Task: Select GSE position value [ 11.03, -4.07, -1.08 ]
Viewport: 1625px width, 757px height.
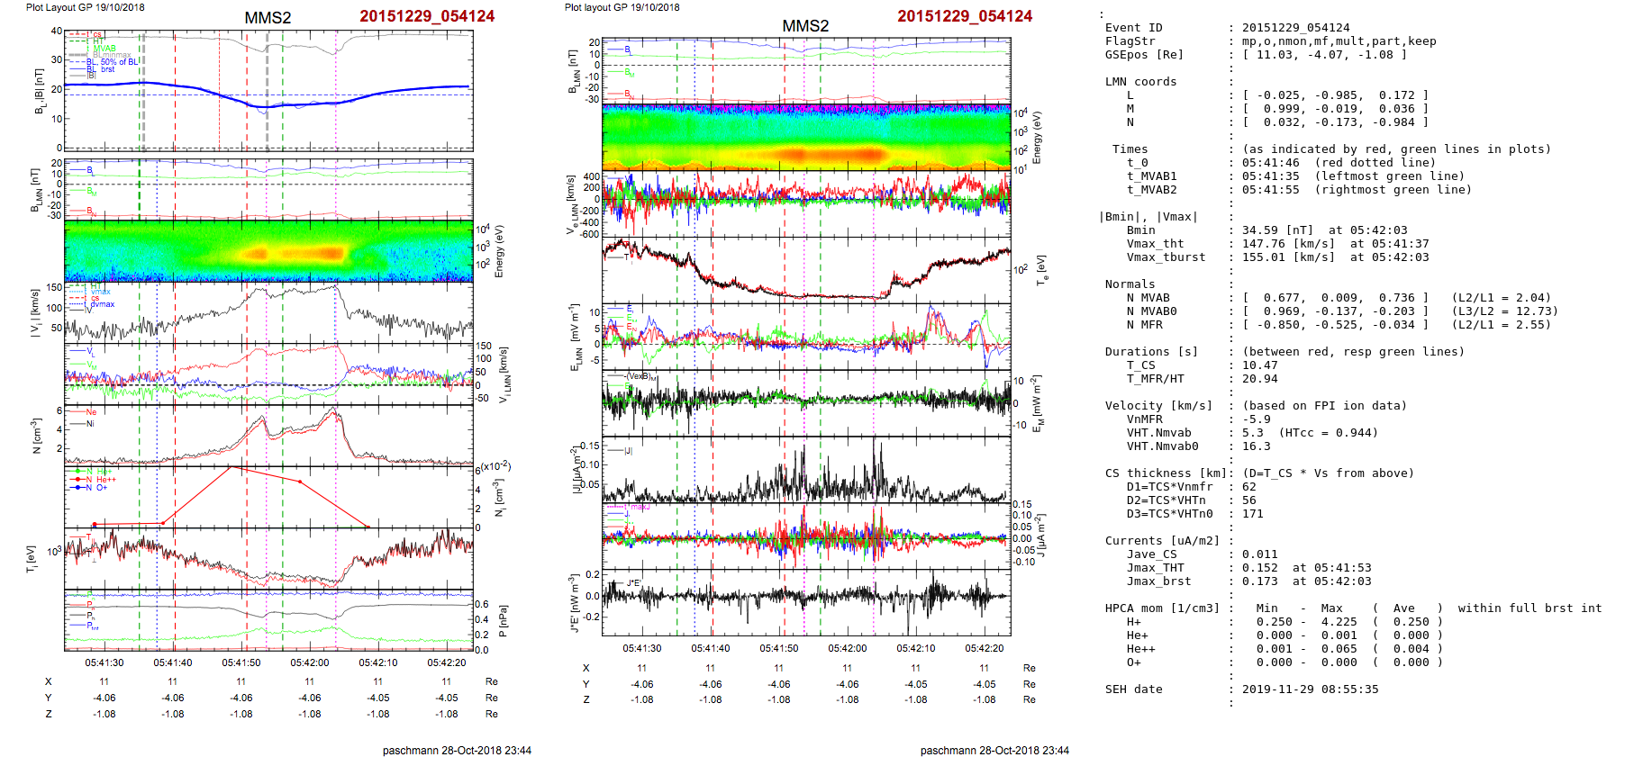Action: click(1324, 55)
